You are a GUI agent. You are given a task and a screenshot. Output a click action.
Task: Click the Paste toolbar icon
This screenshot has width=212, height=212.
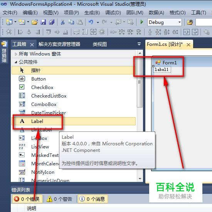[x=80, y=22]
